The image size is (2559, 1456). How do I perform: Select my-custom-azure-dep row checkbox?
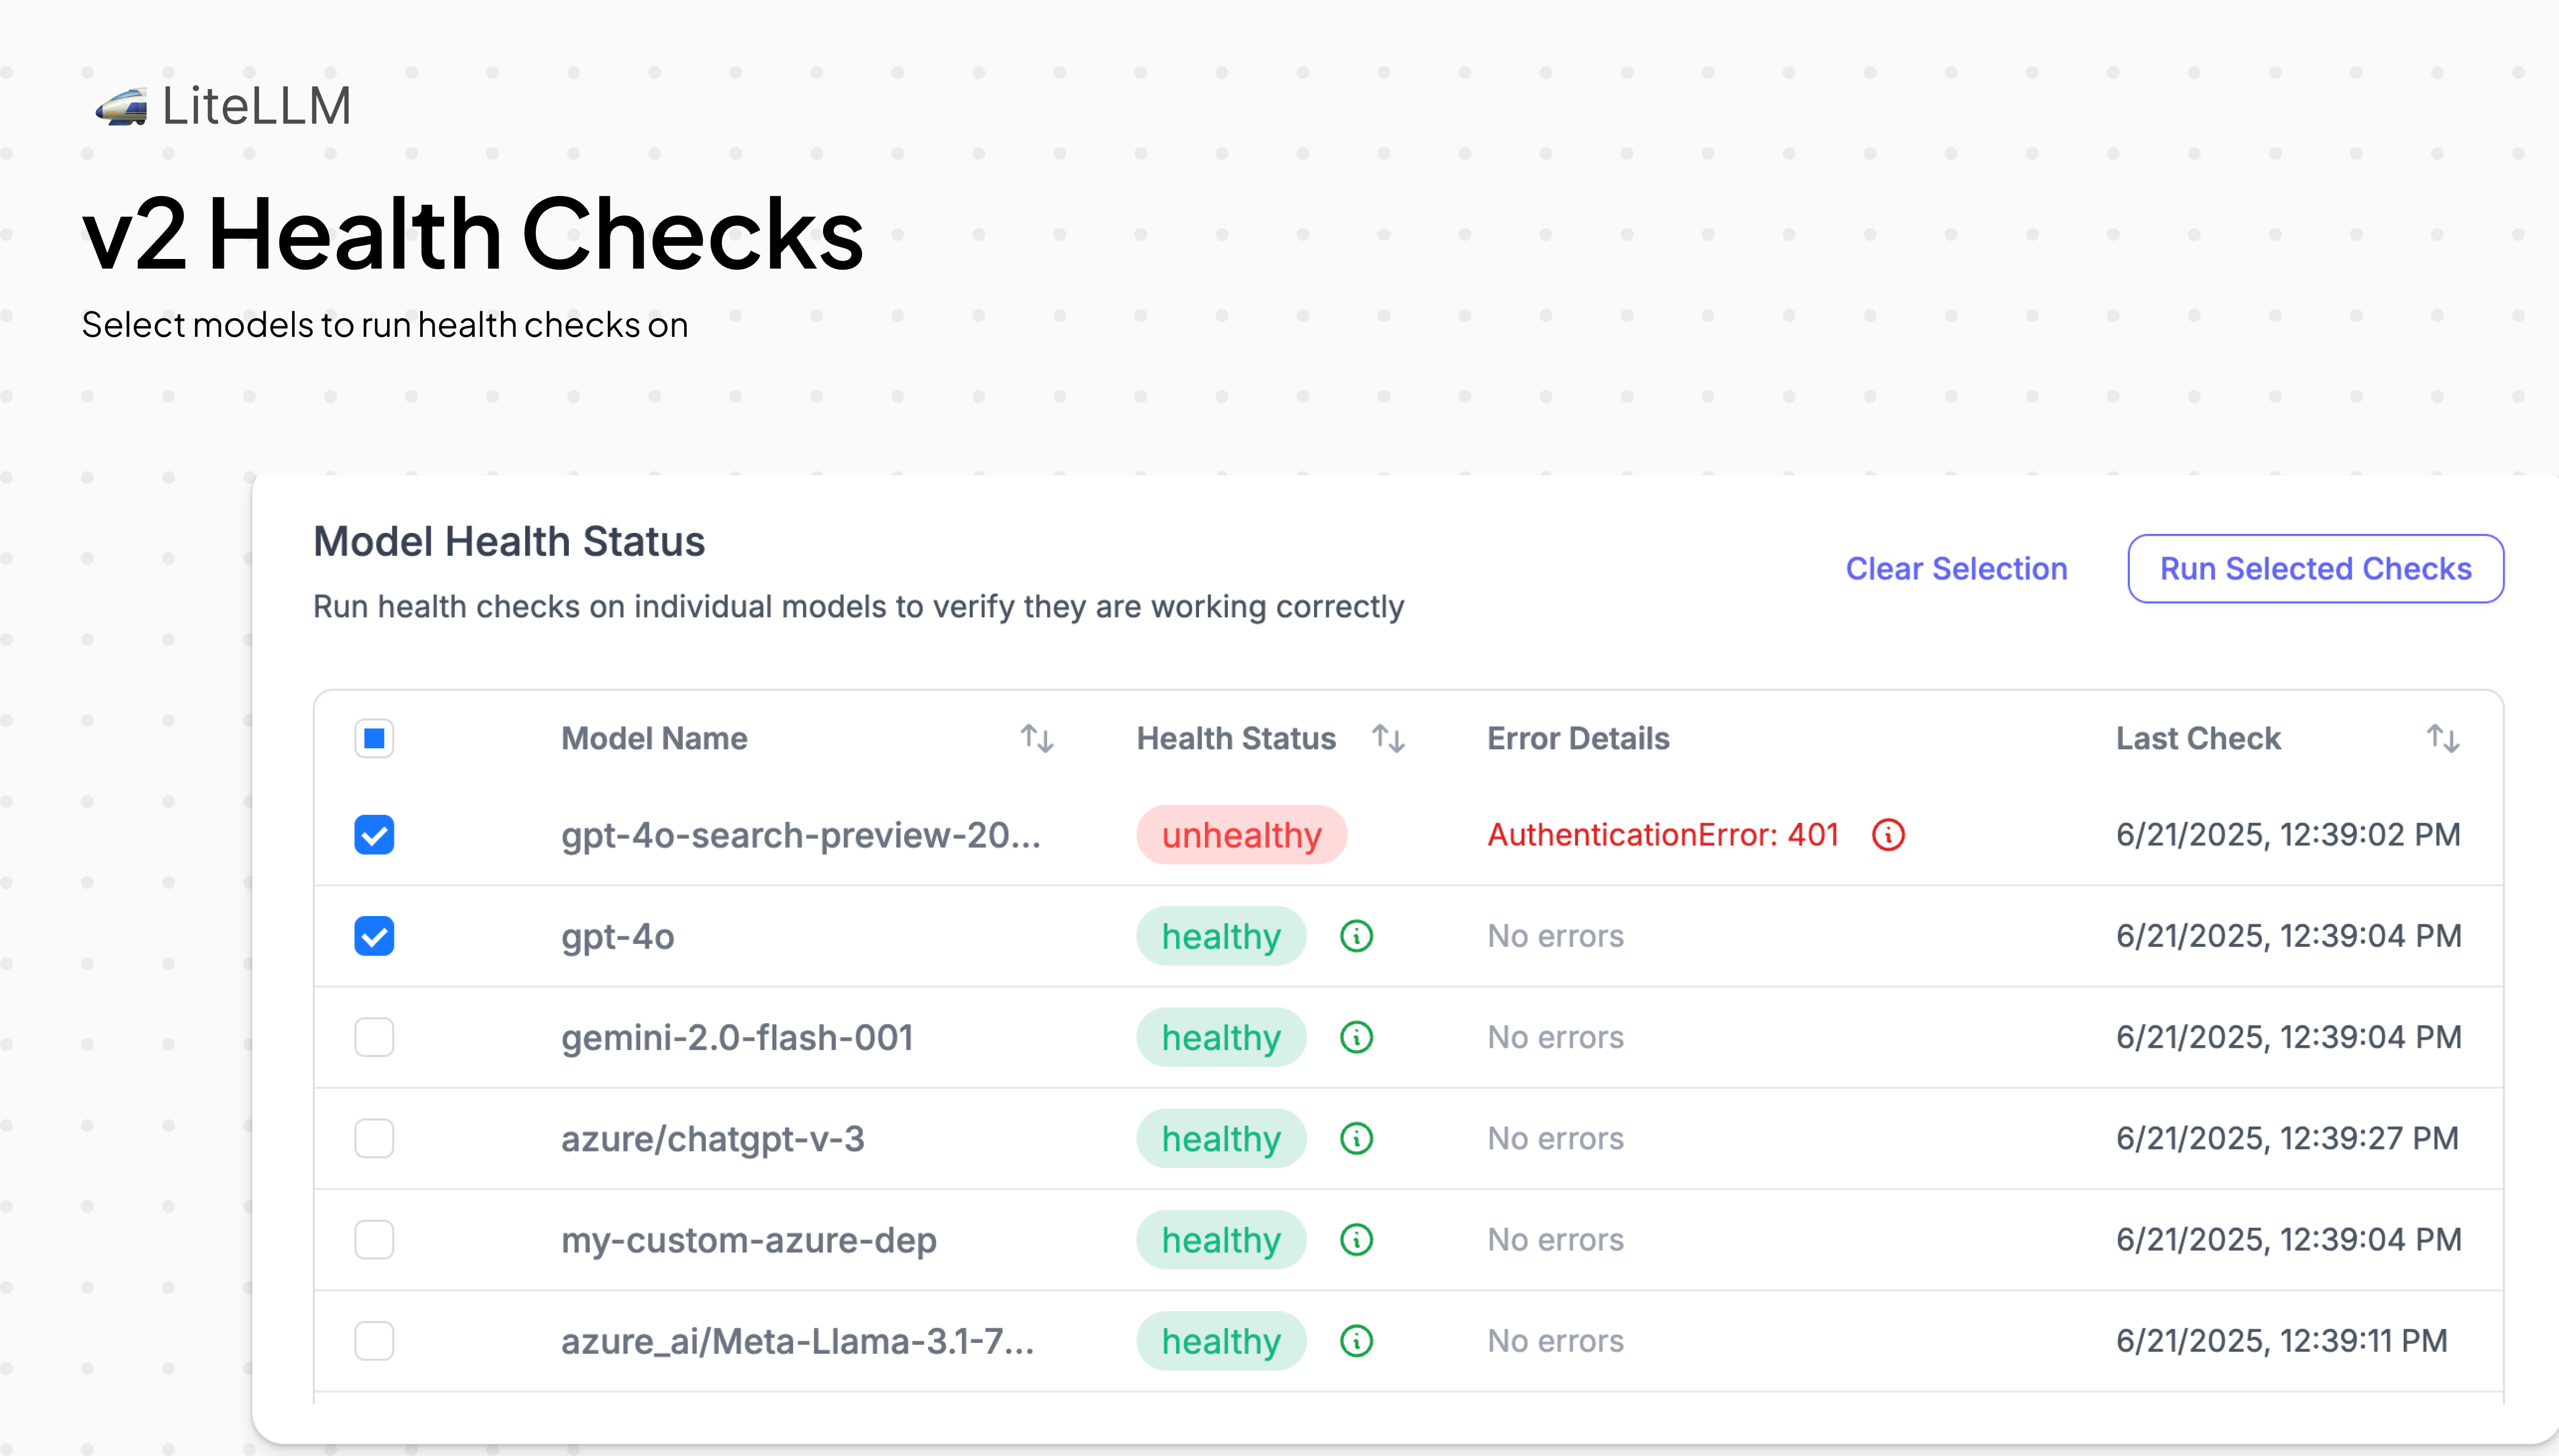(x=374, y=1240)
